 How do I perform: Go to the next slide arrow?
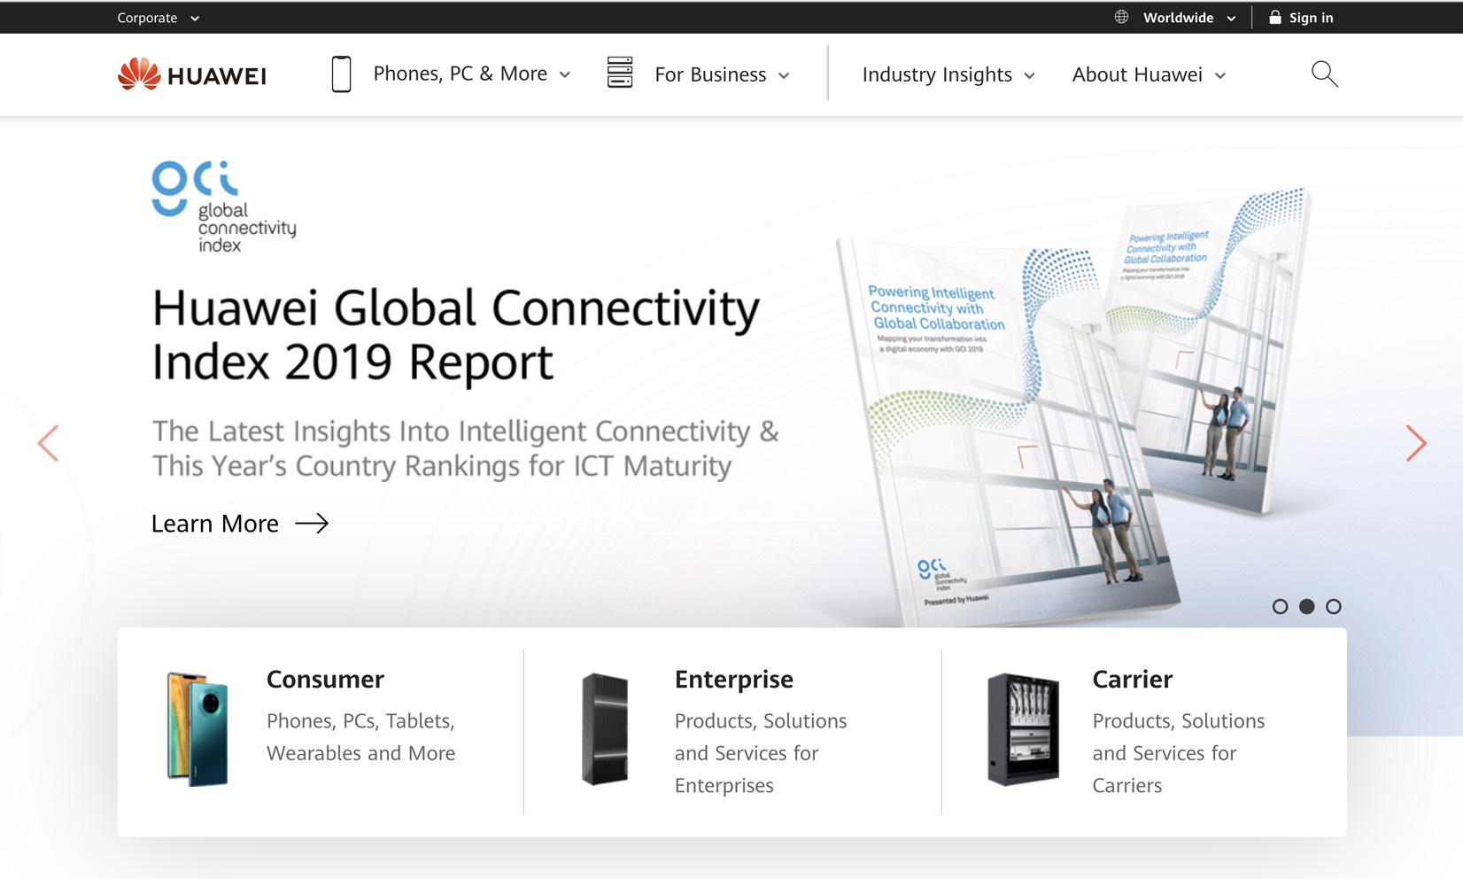1416,443
